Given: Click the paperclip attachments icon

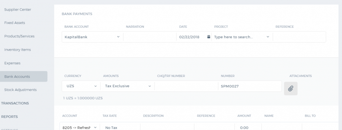Looking at the screenshot, I should click(x=291, y=88).
